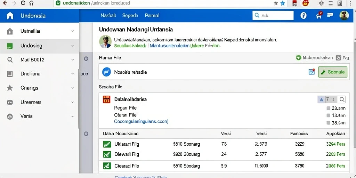The image size is (356, 178).
Task: Click the browser forward arrow
Action: pyautogui.click(x=14, y=3)
